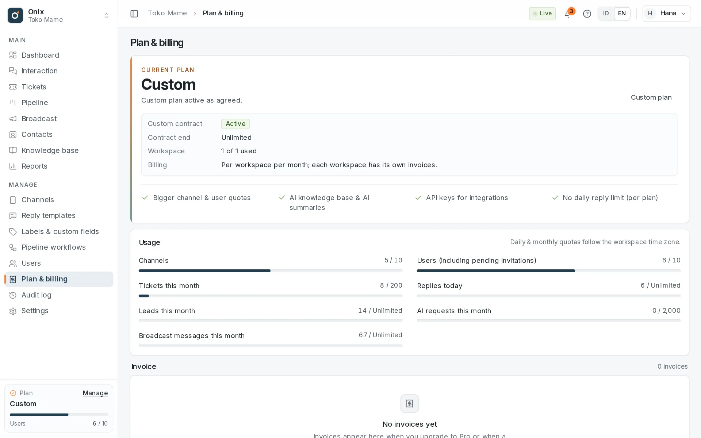The image size is (701, 438).
Task: Click the Interaction chat icon
Action: (x=13, y=71)
